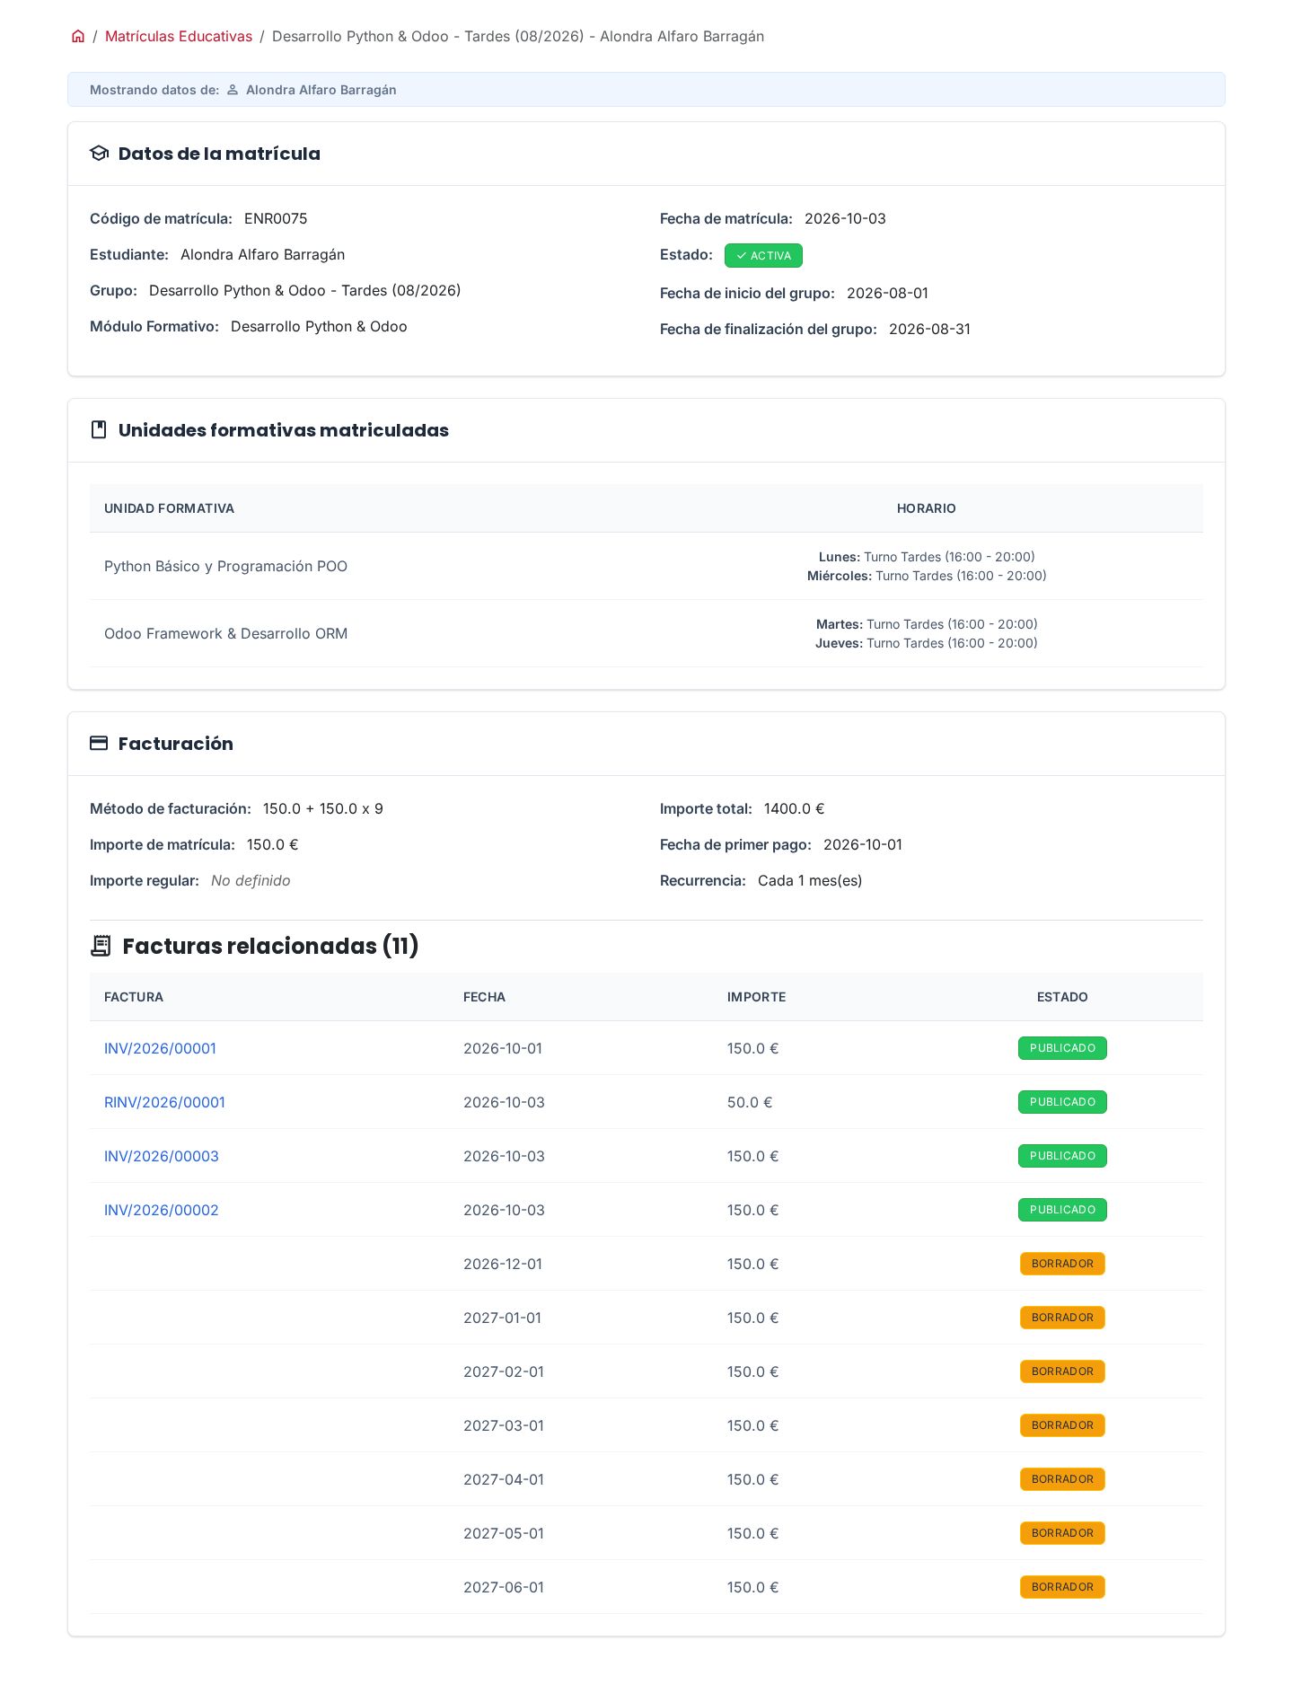Click the ESTADO column header
Screen dimensions: 1293x1702
[1062, 997]
